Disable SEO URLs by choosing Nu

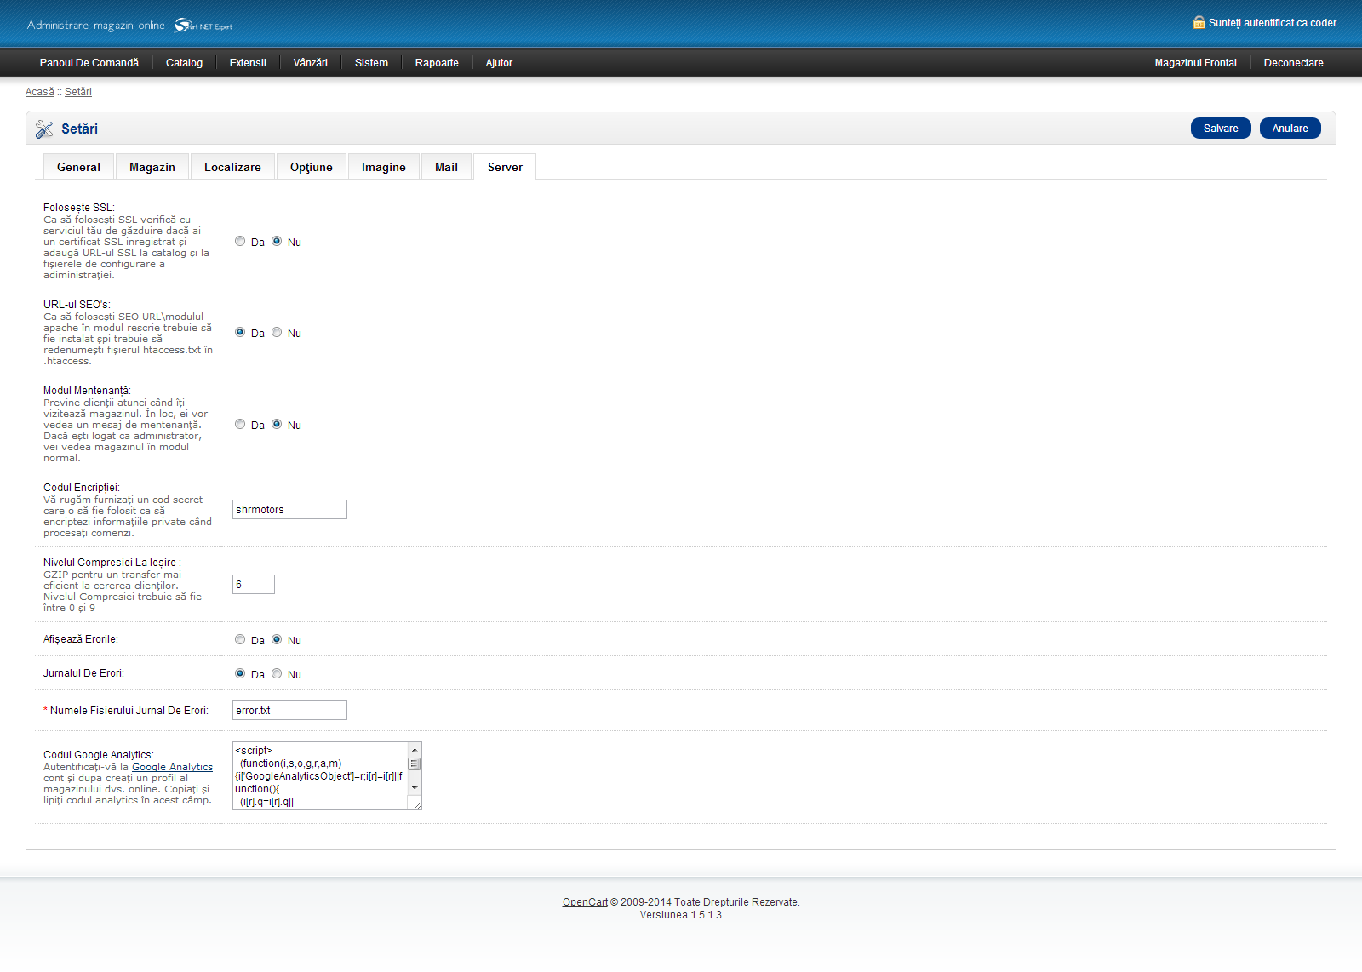[277, 333]
